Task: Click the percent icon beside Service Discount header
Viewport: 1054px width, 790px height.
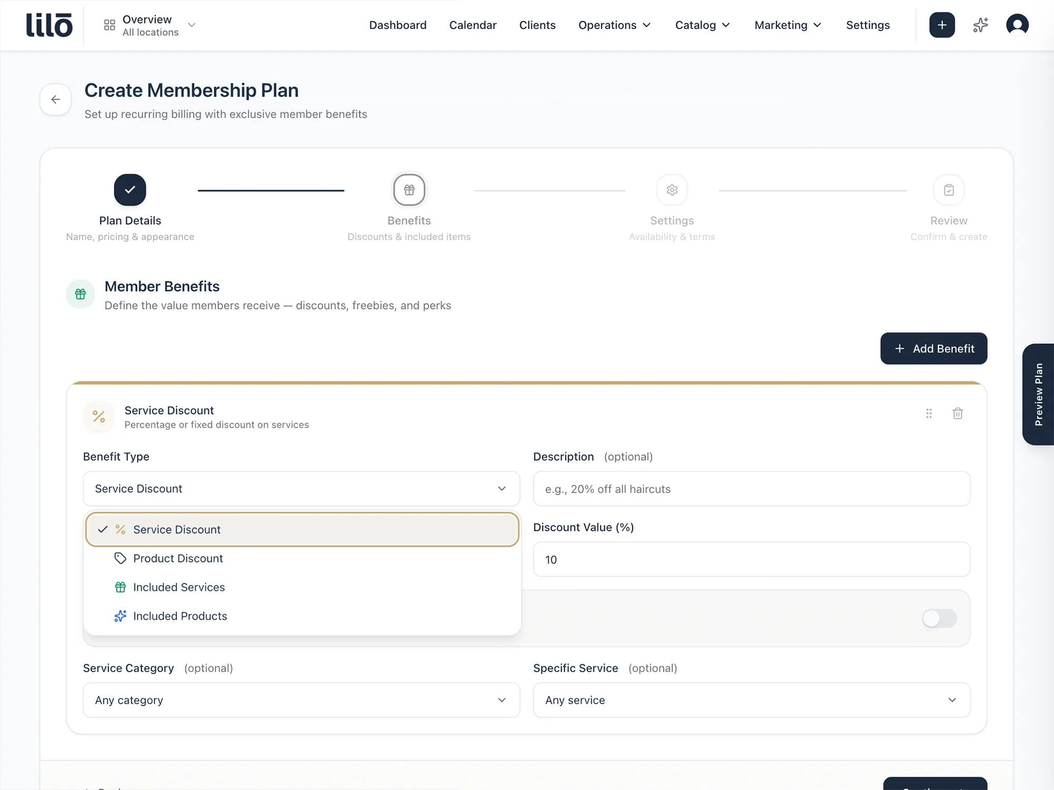Action: tap(99, 417)
